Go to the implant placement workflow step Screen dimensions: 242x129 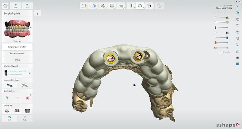click(131, 6)
